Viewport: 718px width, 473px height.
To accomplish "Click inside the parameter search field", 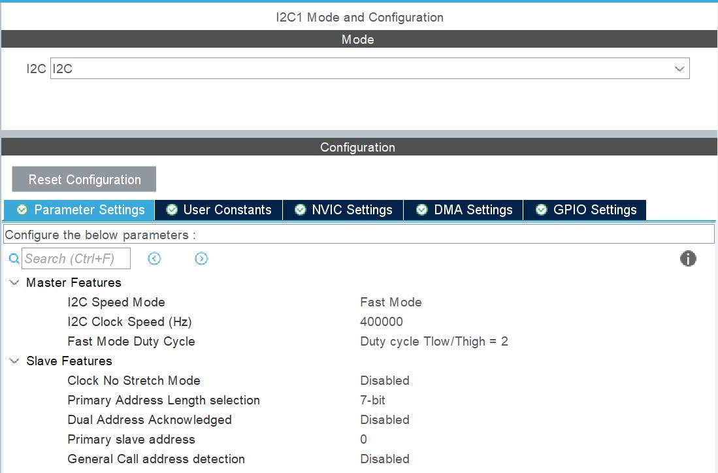I will pyautogui.click(x=76, y=259).
